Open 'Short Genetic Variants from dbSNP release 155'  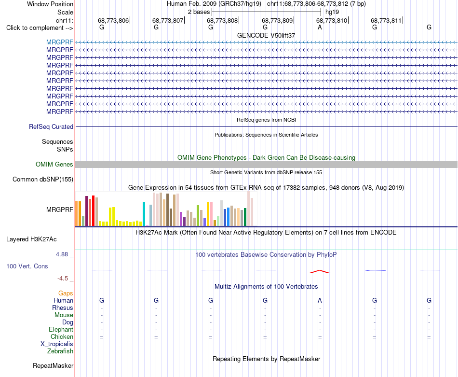pyautogui.click(x=266, y=172)
